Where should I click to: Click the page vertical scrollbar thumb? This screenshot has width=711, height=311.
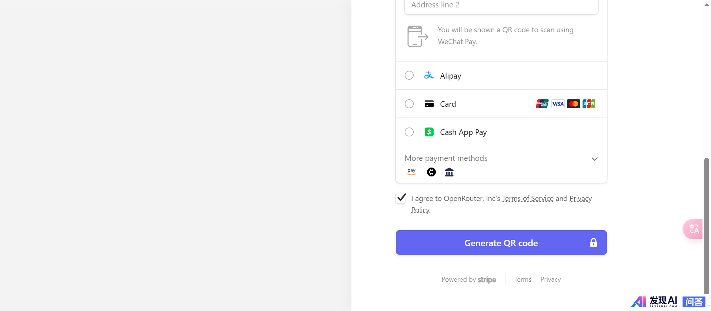coord(707,226)
